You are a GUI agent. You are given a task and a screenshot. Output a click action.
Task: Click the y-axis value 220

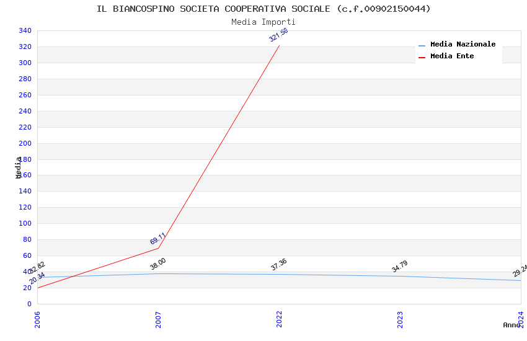[25, 127]
